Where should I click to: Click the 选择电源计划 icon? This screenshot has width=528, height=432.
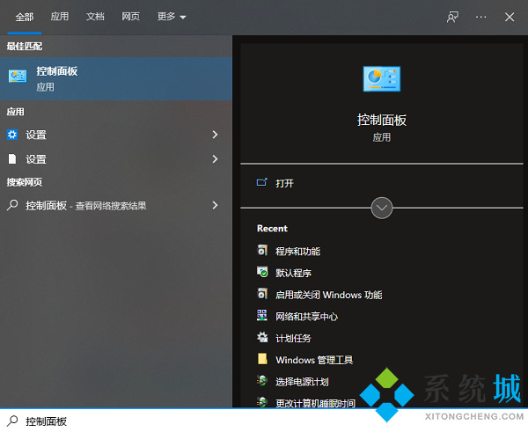262,380
